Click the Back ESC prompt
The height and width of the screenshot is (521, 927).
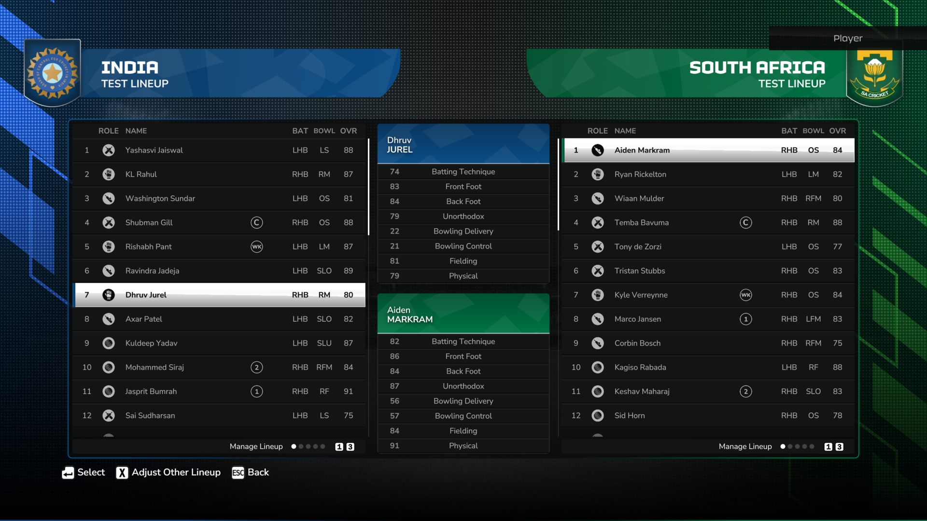coord(250,473)
